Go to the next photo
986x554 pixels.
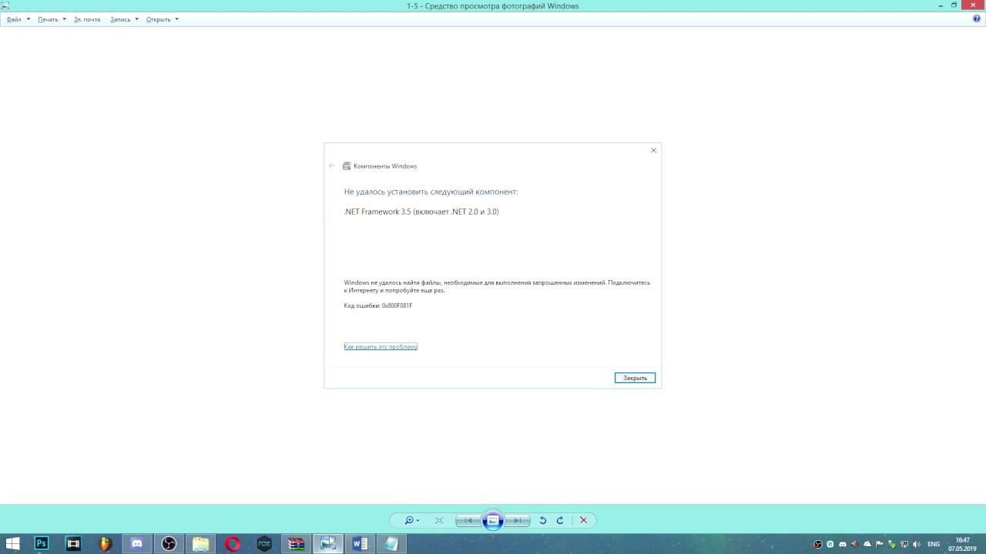tap(518, 521)
